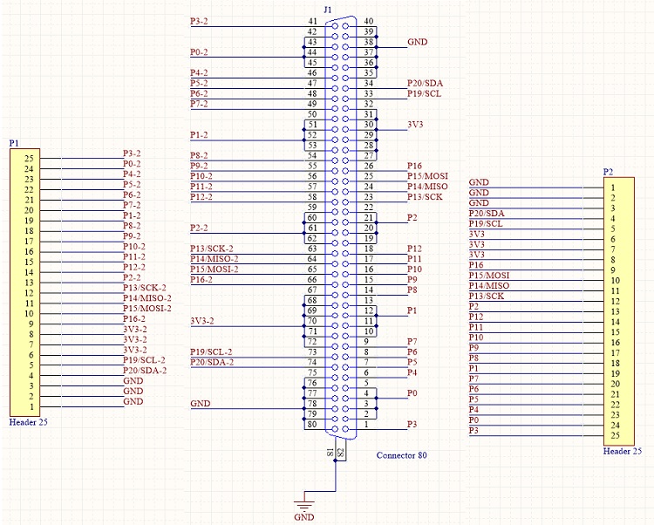Screen dimensions: 654x525
Task: Select the P2 header component body
Action: 619,311
